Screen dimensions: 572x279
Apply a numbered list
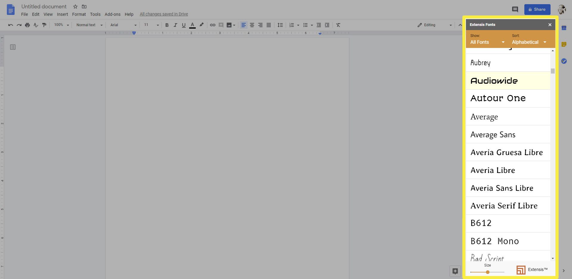coord(292,25)
